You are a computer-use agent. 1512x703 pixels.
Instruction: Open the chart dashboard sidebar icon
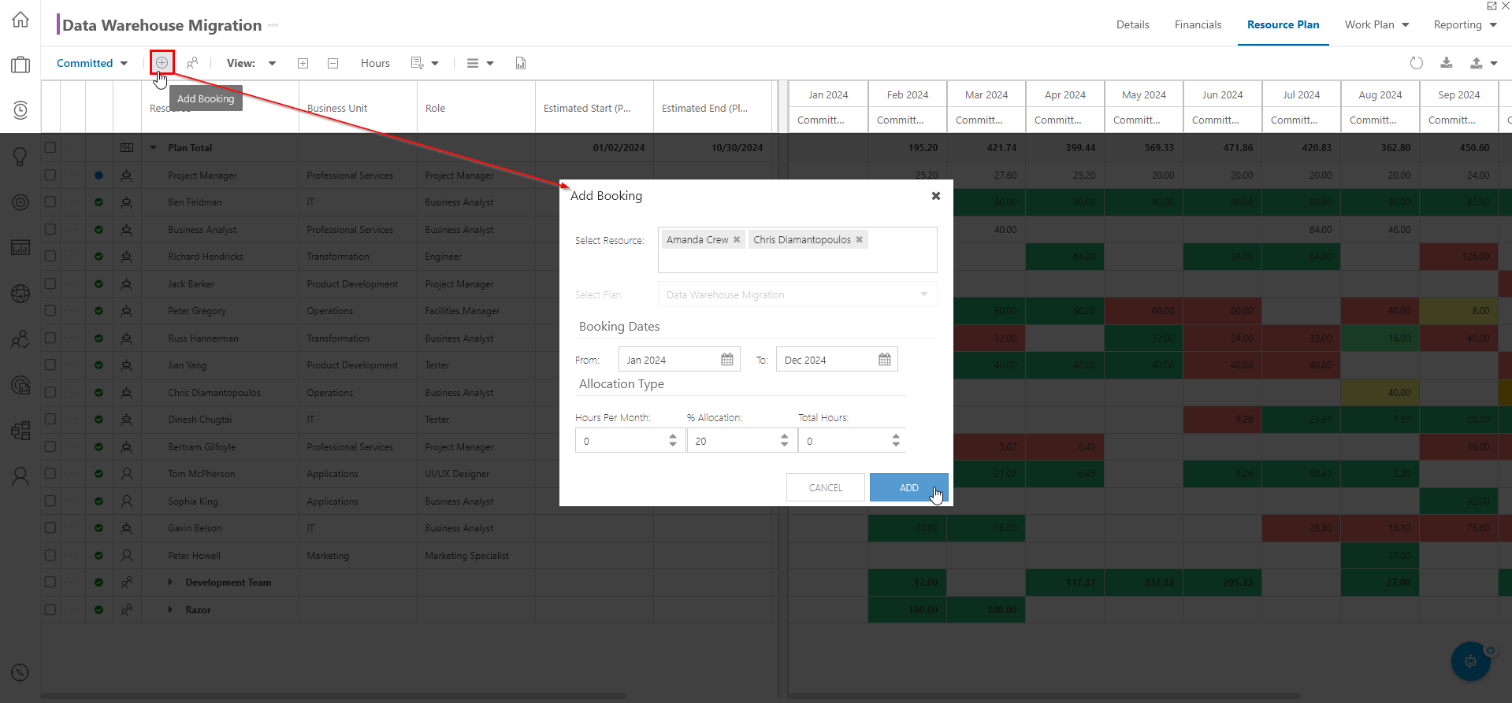click(20, 247)
